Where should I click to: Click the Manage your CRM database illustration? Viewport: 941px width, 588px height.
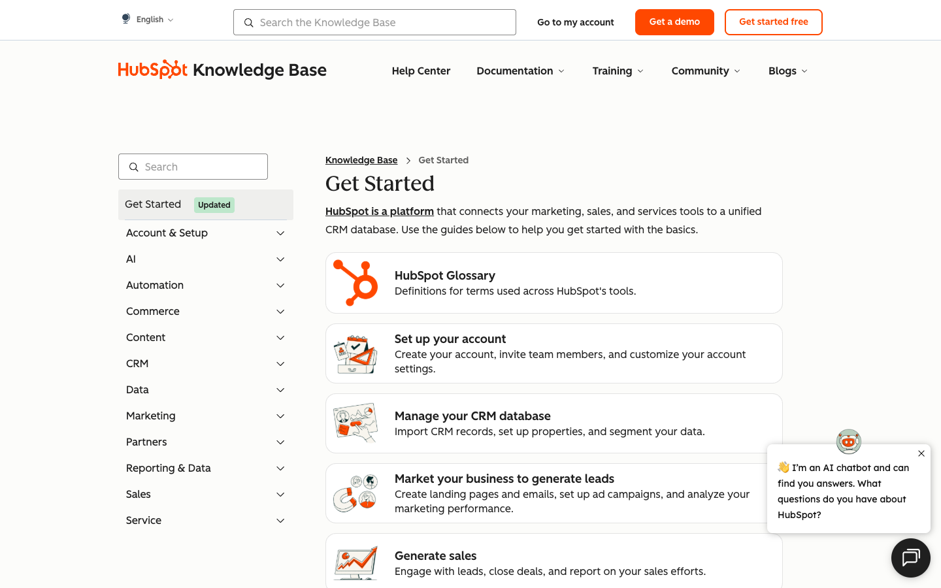[355, 423]
